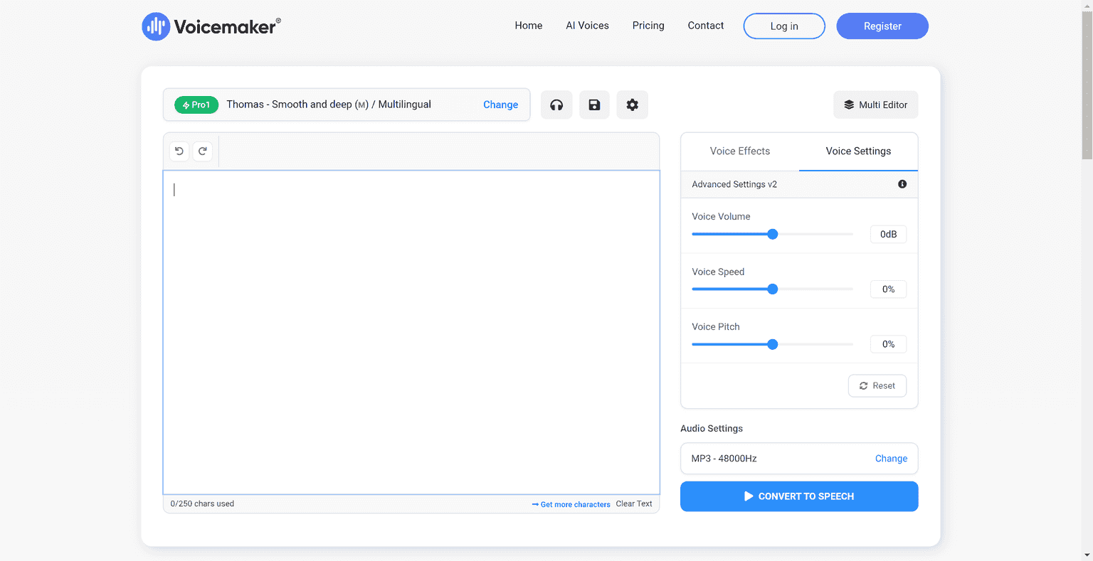
Task: Open the Multi Editor
Action: 876,105
